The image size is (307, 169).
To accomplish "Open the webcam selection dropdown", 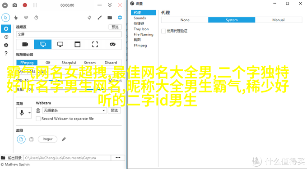I will coord(74,110).
